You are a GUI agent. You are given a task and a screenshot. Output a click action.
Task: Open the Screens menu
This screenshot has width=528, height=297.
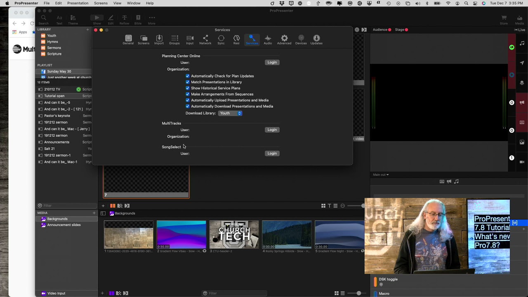click(101, 3)
